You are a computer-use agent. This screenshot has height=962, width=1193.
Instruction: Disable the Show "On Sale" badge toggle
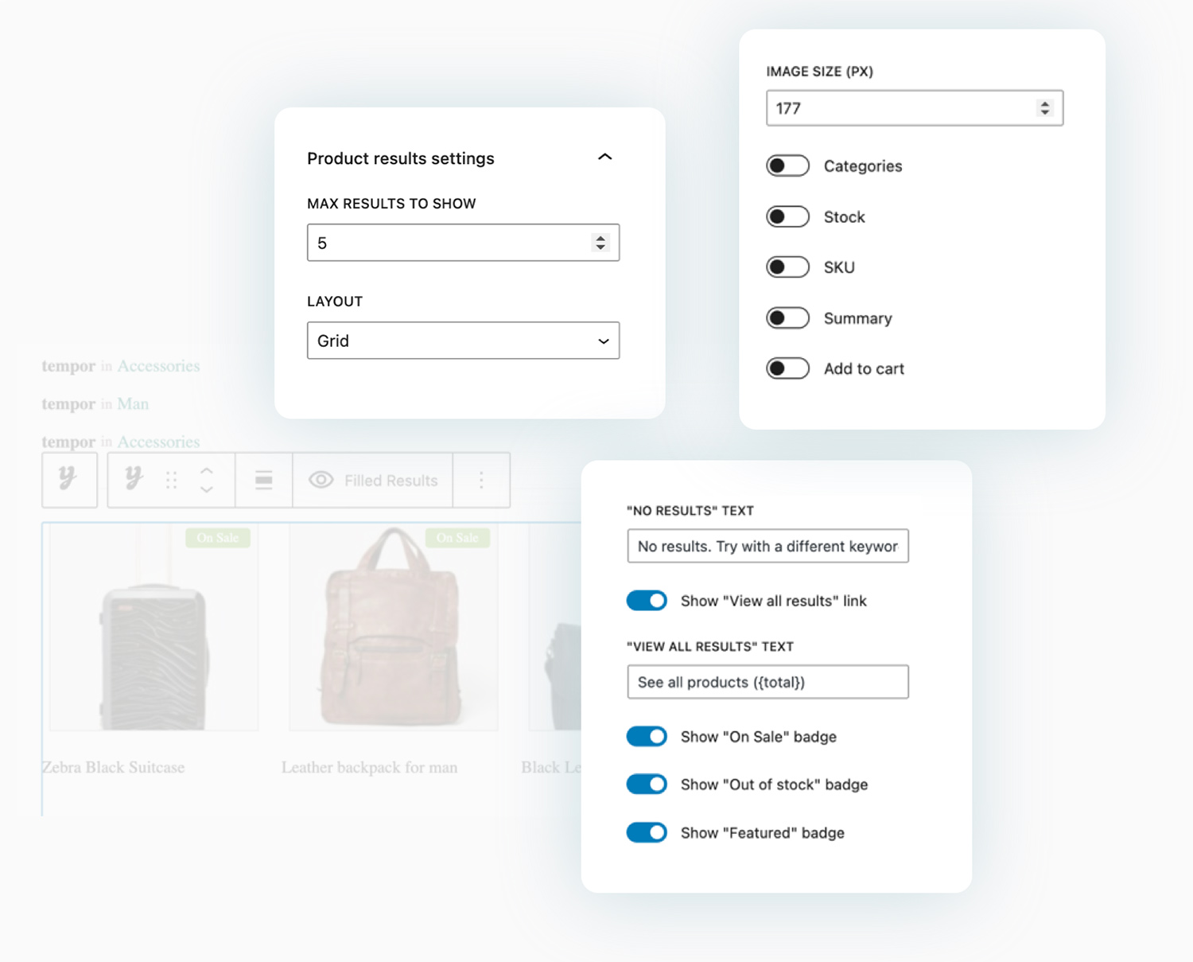pyautogui.click(x=647, y=737)
